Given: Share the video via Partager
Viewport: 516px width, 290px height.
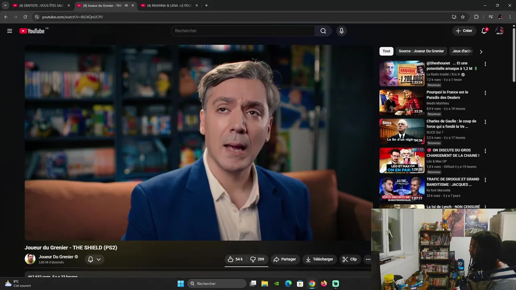Looking at the screenshot, I should (285, 259).
